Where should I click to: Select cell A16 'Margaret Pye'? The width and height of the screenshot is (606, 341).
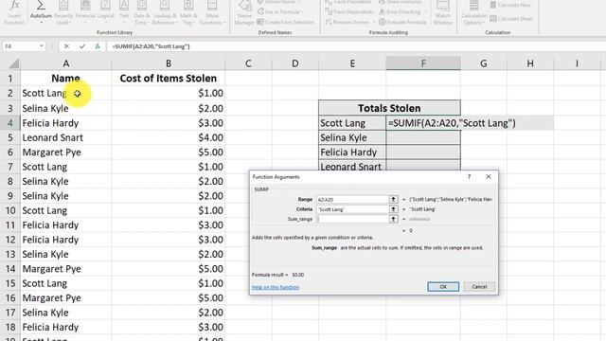pyautogui.click(x=66, y=298)
